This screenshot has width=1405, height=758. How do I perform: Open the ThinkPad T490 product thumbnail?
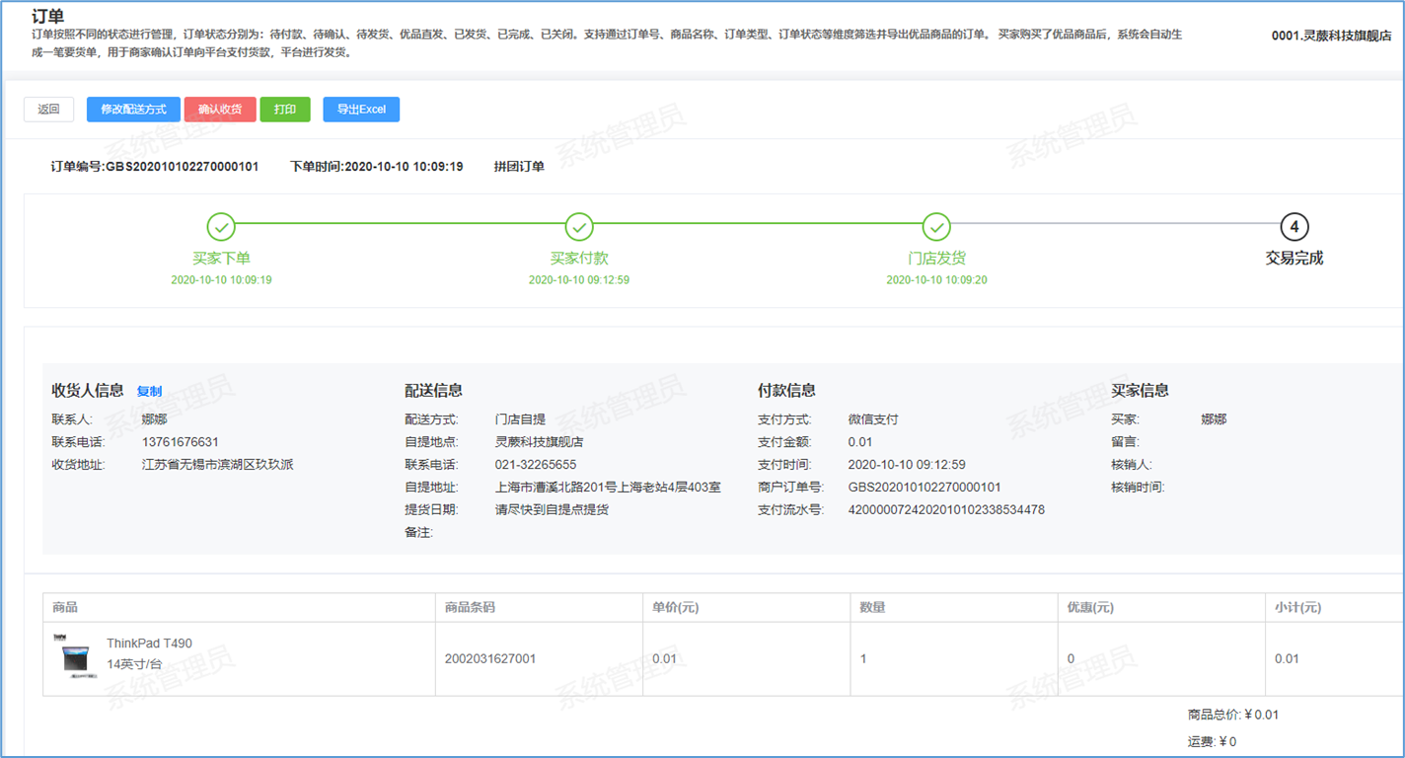coord(75,656)
